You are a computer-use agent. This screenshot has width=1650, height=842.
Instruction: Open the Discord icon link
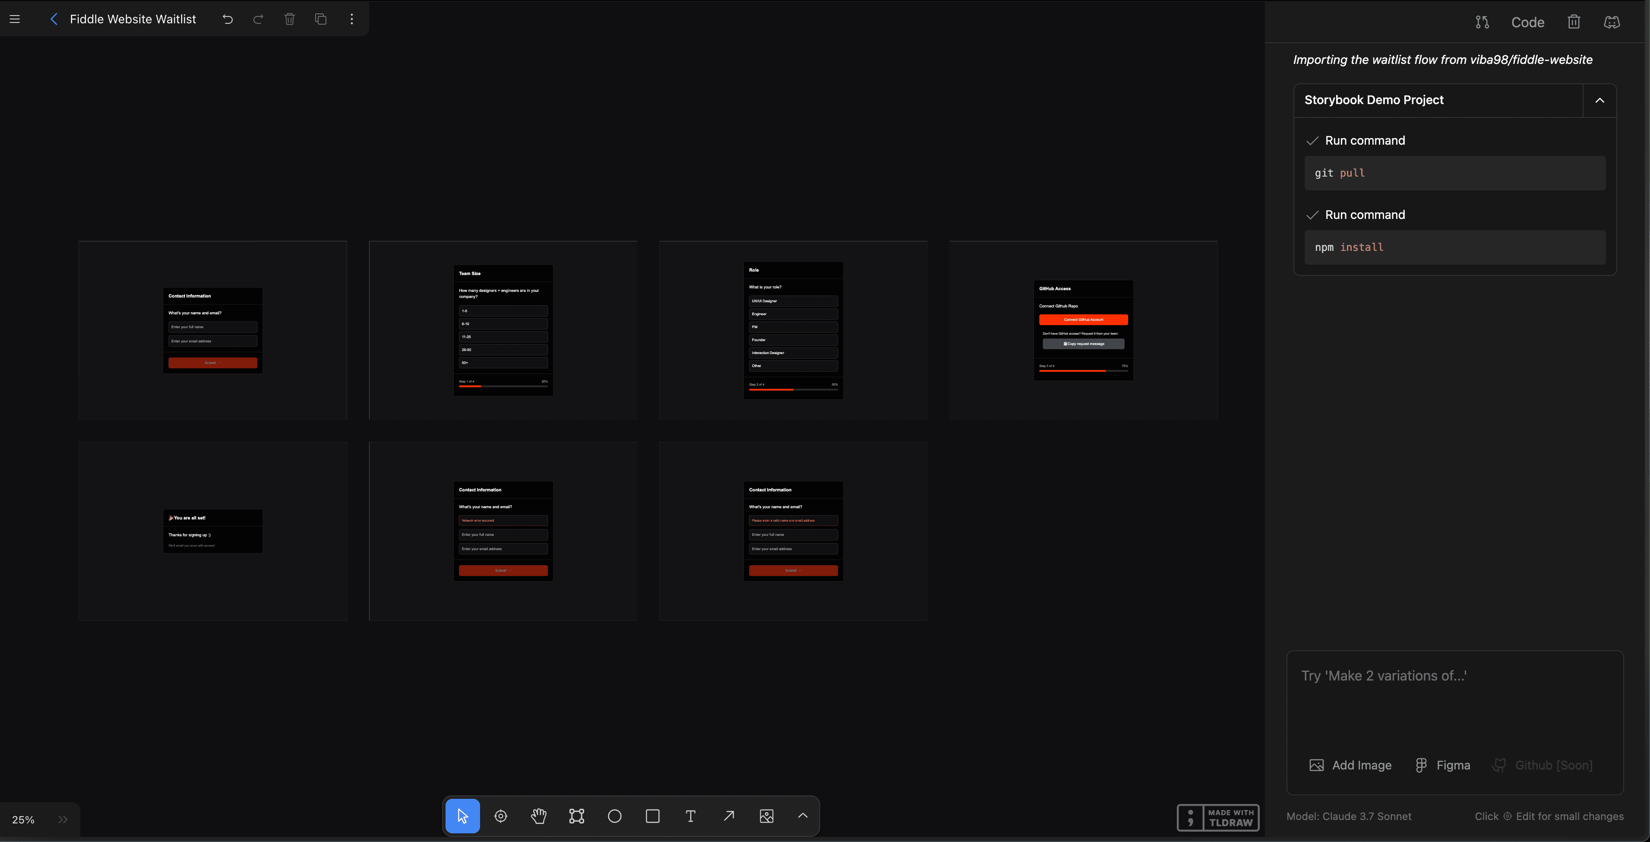[x=1612, y=22]
